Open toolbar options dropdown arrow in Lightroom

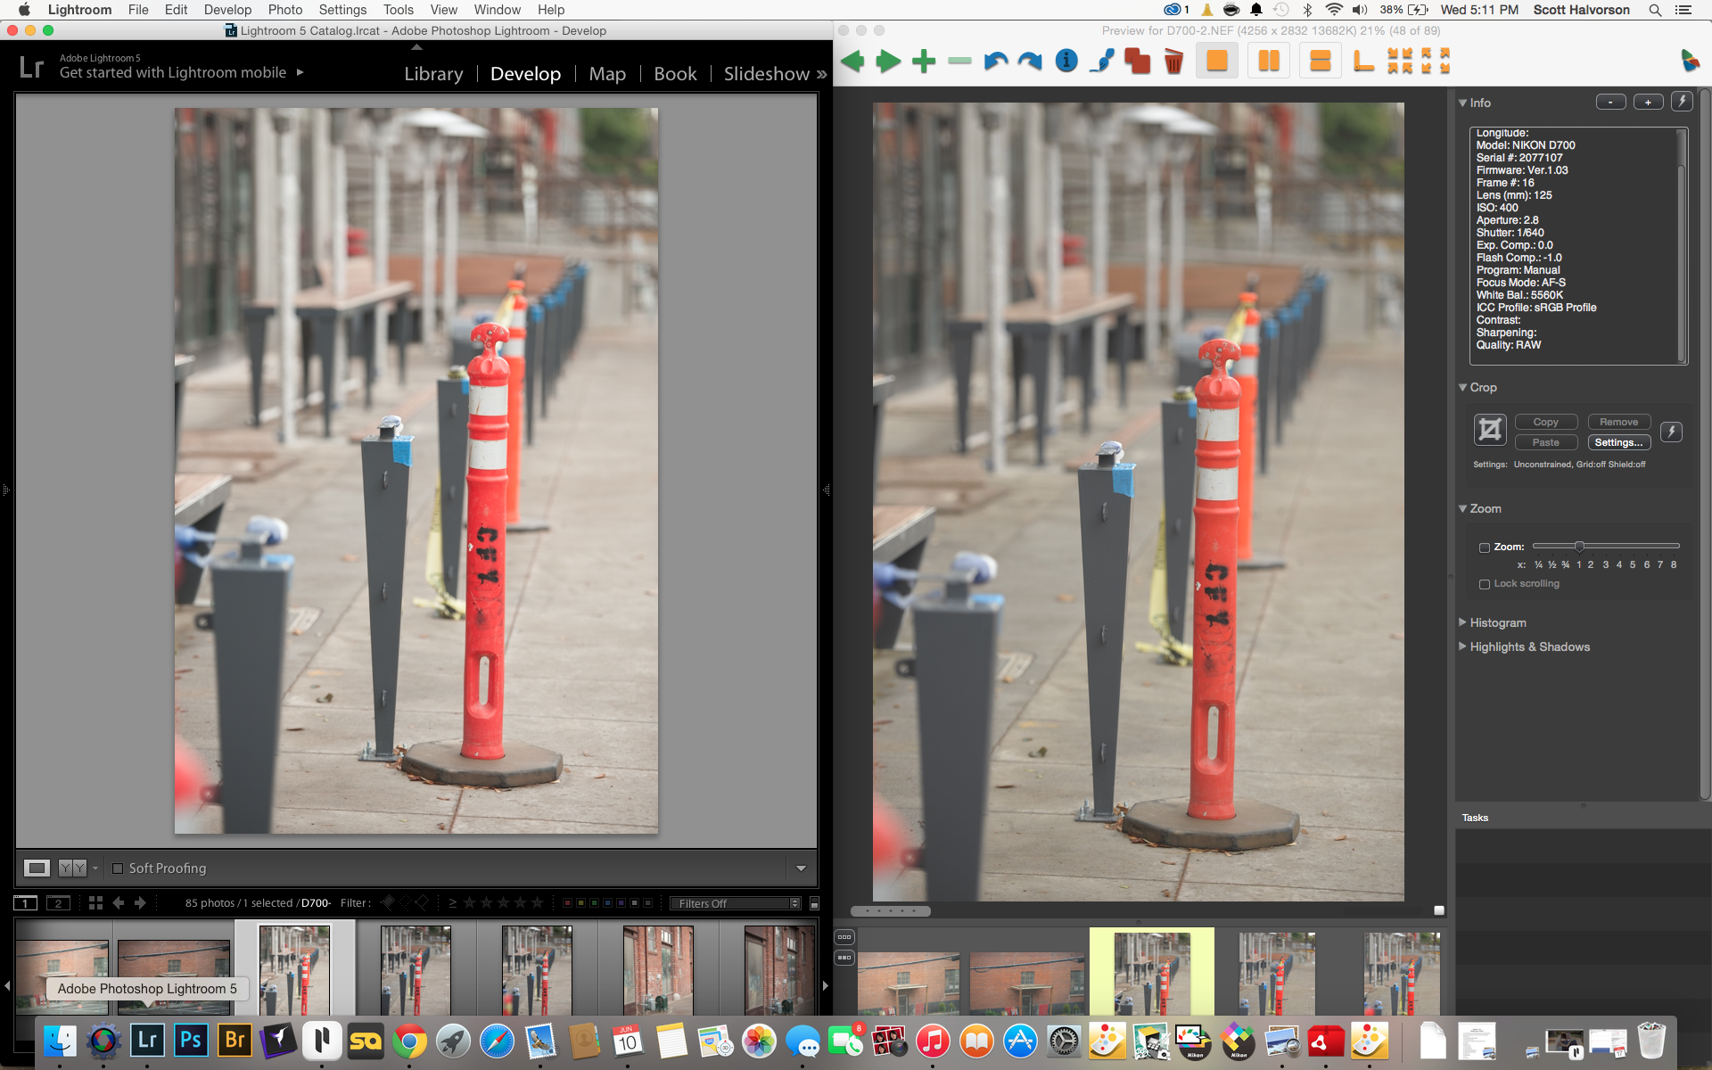coord(801,868)
